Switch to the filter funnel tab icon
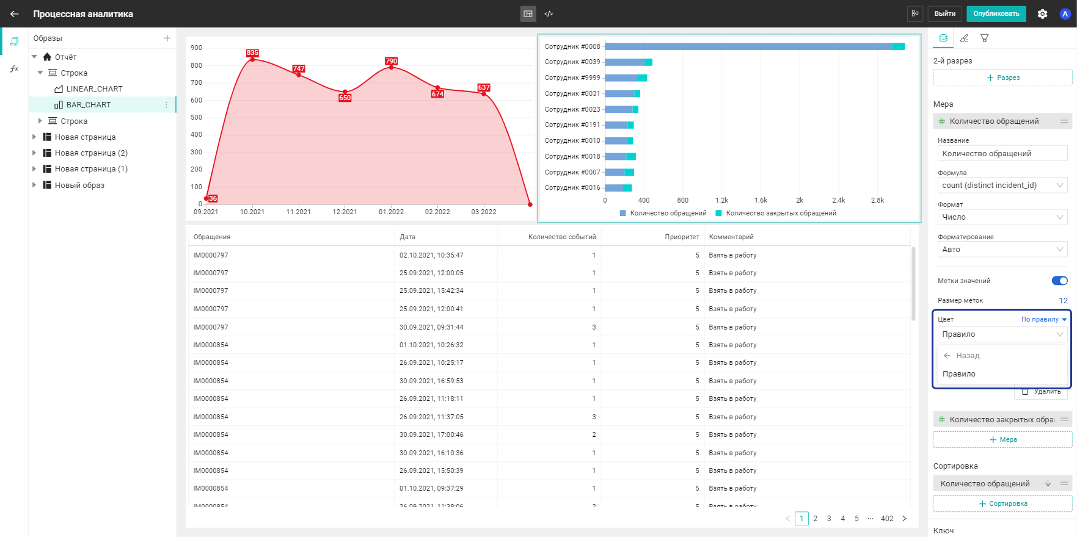 pos(985,38)
